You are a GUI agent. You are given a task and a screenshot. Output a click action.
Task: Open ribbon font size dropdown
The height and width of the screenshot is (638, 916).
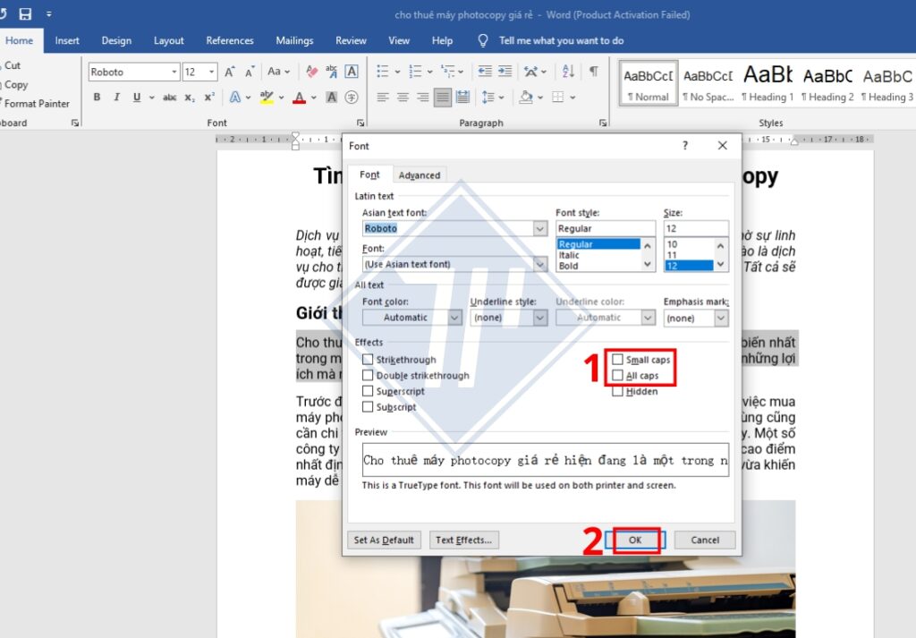click(x=211, y=72)
